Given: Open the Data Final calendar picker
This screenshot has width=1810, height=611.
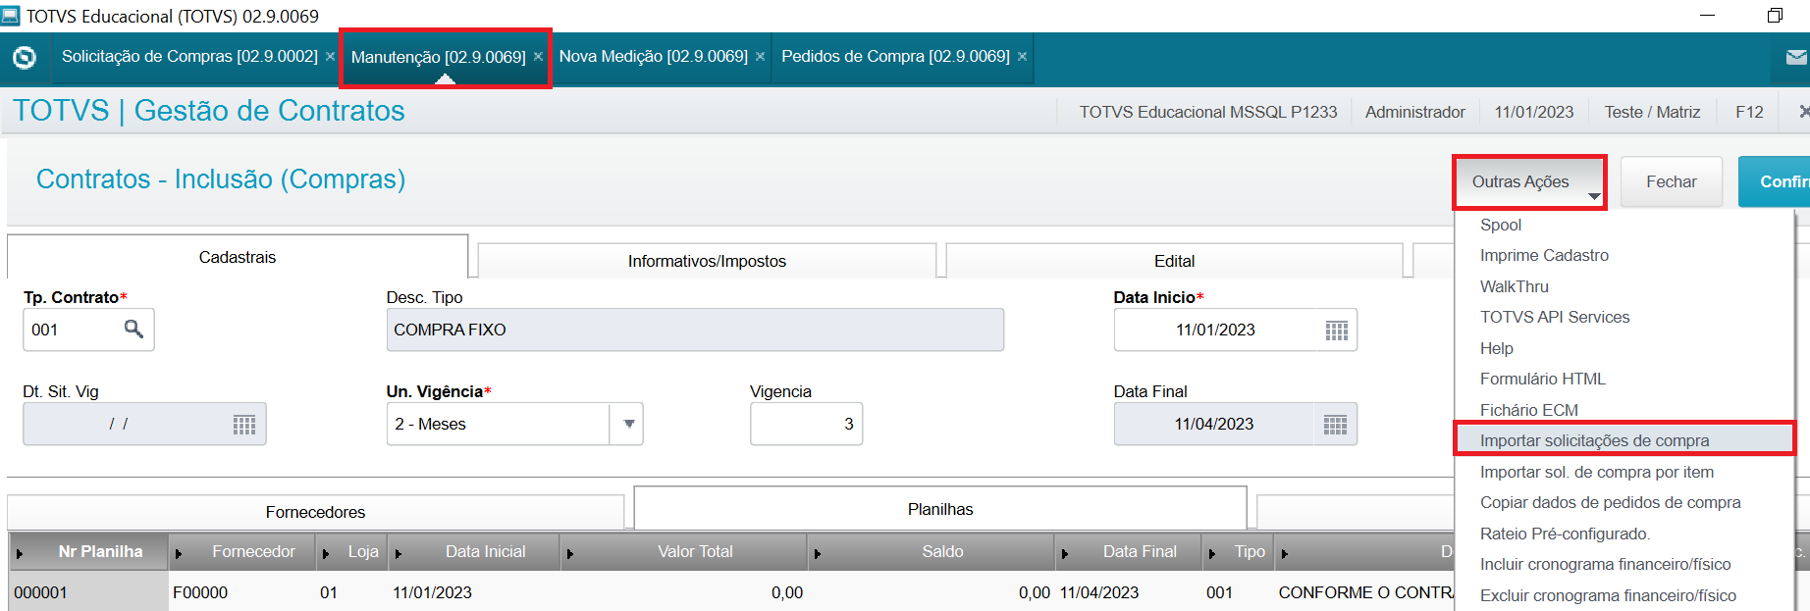Looking at the screenshot, I should tap(1335, 425).
